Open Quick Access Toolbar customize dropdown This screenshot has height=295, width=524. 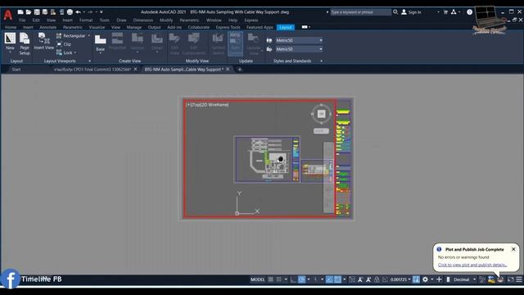(102, 12)
